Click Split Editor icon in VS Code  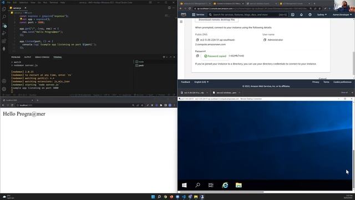pos(169,8)
